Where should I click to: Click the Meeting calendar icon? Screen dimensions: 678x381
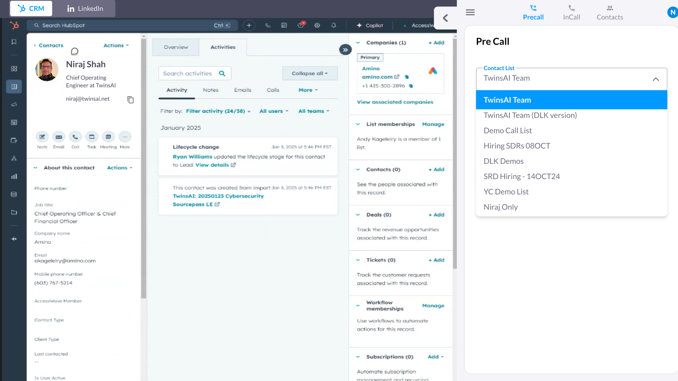click(x=108, y=137)
